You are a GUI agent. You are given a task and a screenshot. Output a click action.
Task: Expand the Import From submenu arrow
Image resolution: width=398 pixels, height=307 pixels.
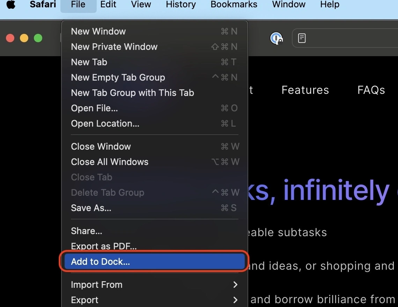235,285
